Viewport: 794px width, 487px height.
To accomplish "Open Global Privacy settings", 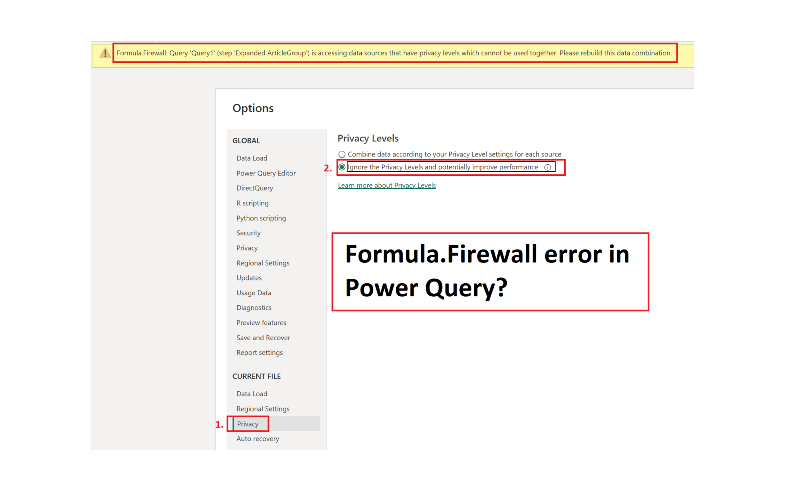I will (x=247, y=248).
